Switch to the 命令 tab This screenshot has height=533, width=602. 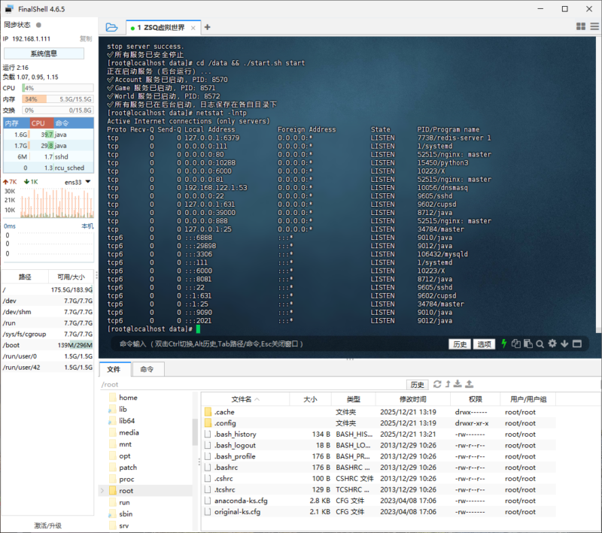[147, 369]
